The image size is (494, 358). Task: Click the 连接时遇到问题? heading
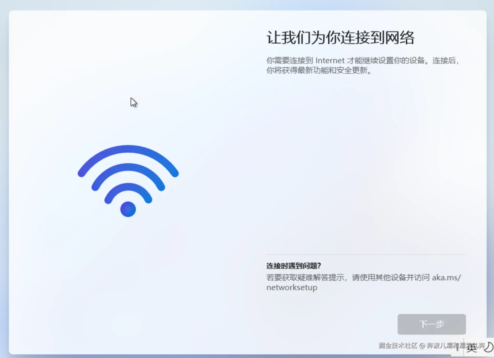(x=294, y=266)
